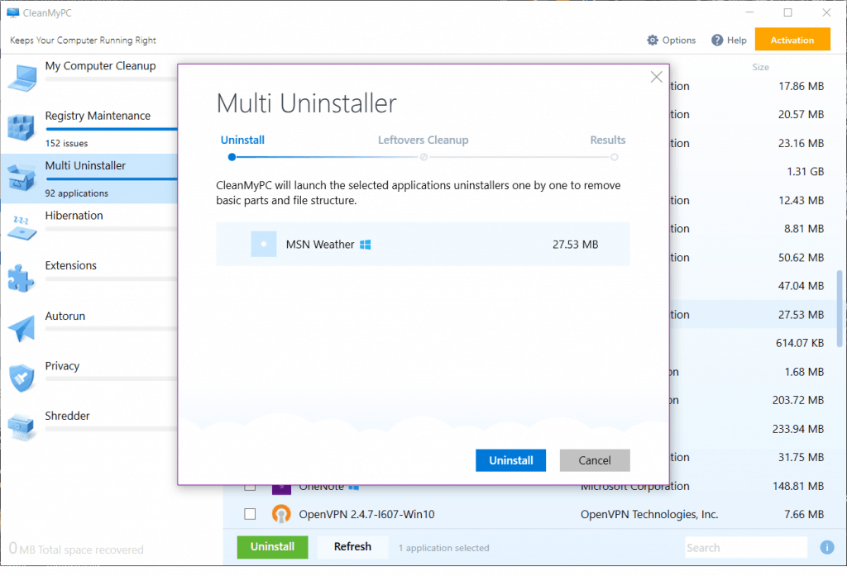Click the OneNote app icon
Screen dimensions: 847x576
tap(281, 488)
